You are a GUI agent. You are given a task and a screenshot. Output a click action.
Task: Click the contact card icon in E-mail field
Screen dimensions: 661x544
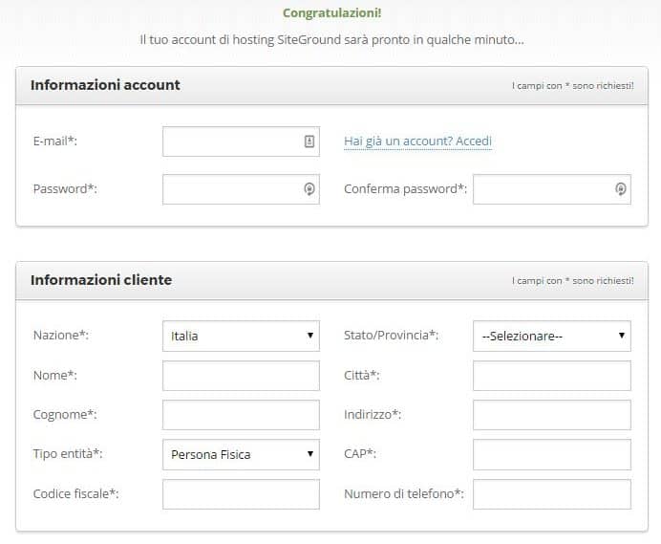309,141
